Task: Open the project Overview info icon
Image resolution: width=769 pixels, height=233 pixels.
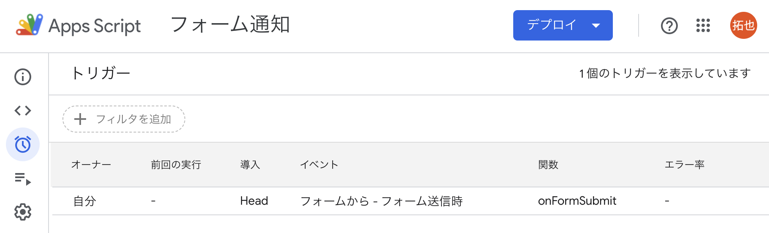Action: [23, 77]
